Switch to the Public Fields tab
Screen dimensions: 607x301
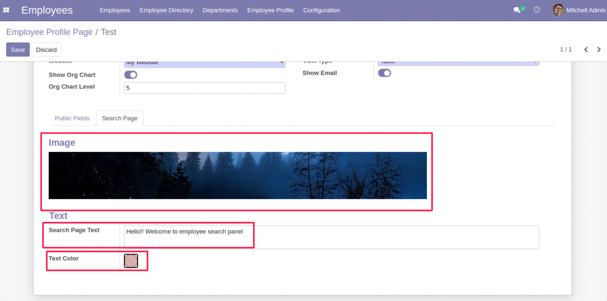72,118
